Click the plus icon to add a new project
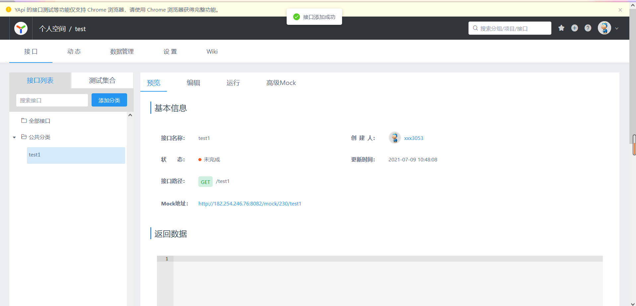Image resolution: width=636 pixels, height=306 pixels. 575,28
